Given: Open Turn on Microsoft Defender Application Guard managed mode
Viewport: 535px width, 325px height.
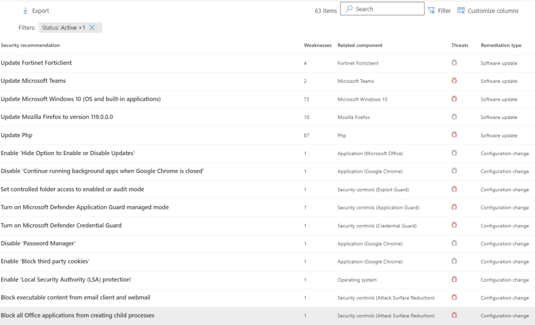Looking at the screenshot, I should [85, 207].
